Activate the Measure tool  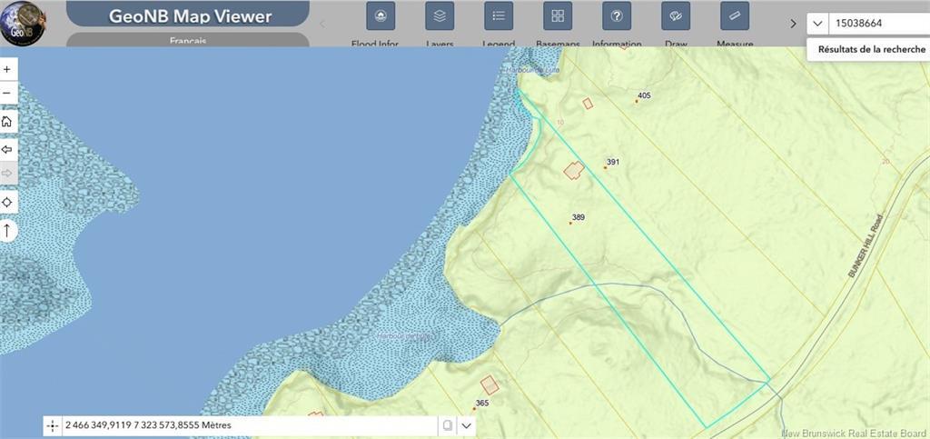[x=735, y=16]
